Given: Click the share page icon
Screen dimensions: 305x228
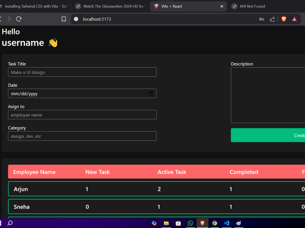Looking at the screenshot, I should click(272, 19).
